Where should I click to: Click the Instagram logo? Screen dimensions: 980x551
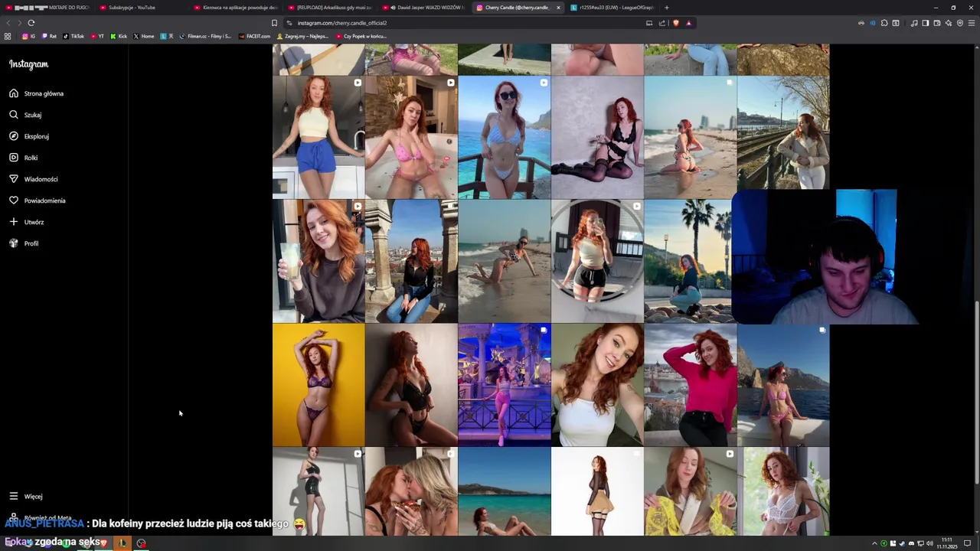[29, 64]
